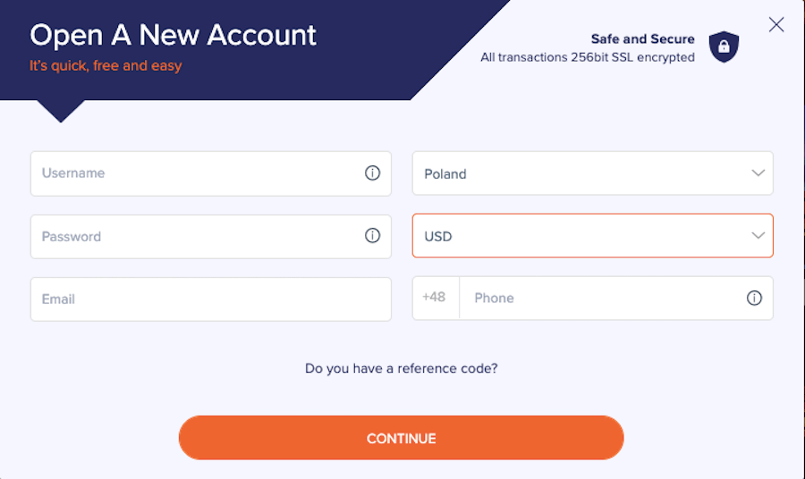Click the info icon in Phone field
Viewport: 805px width, 479px height.
(754, 298)
